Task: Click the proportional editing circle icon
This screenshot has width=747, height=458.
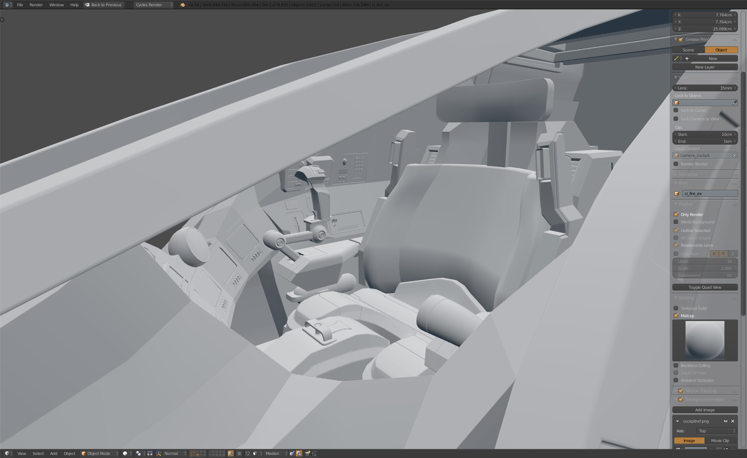Action: coord(239,453)
